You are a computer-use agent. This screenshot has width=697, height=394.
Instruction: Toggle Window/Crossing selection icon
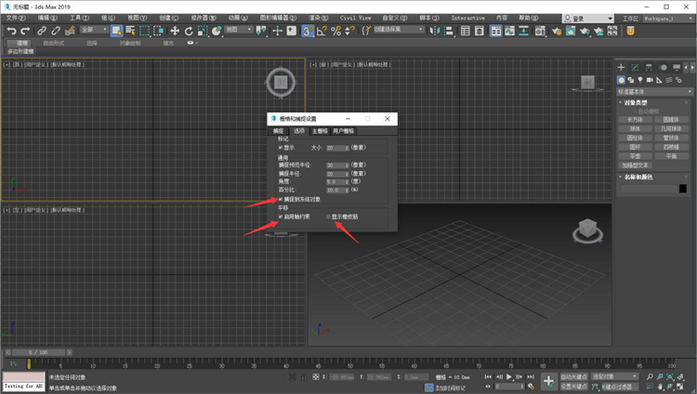pyautogui.click(x=158, y=31)
